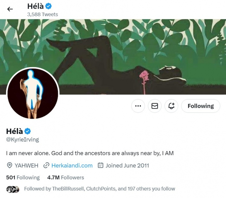Click the calendar icon beside Joined date
Screen dimensions: 226x198
click(100, 165)
